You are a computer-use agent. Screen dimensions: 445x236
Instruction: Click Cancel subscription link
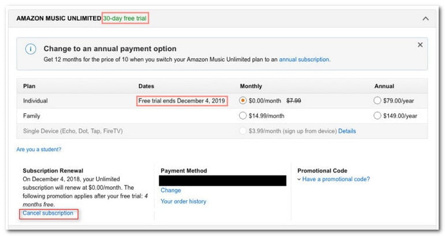(48, 213)
